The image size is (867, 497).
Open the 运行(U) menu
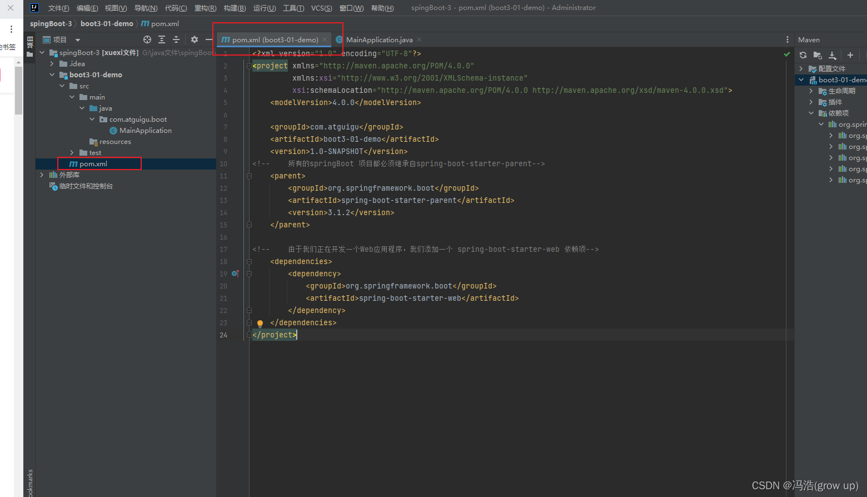click(x=265, y=8)
